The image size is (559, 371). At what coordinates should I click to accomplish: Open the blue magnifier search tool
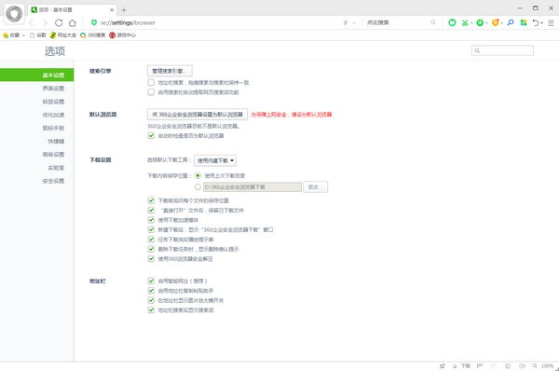(511, 22)
